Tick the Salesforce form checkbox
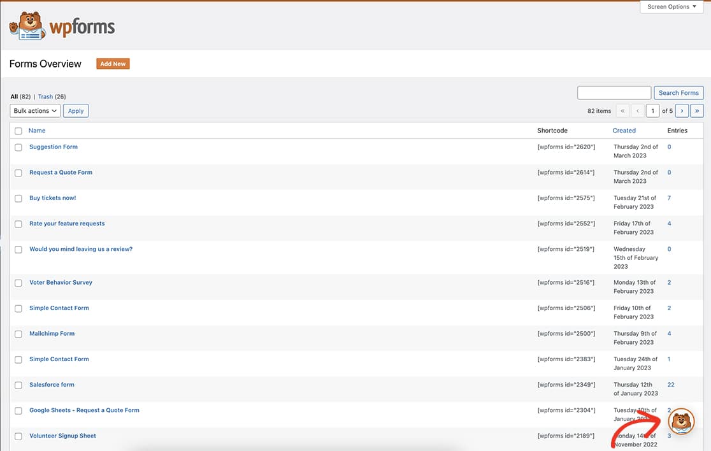Screen dimensions: 711x451 coord(18,385)
